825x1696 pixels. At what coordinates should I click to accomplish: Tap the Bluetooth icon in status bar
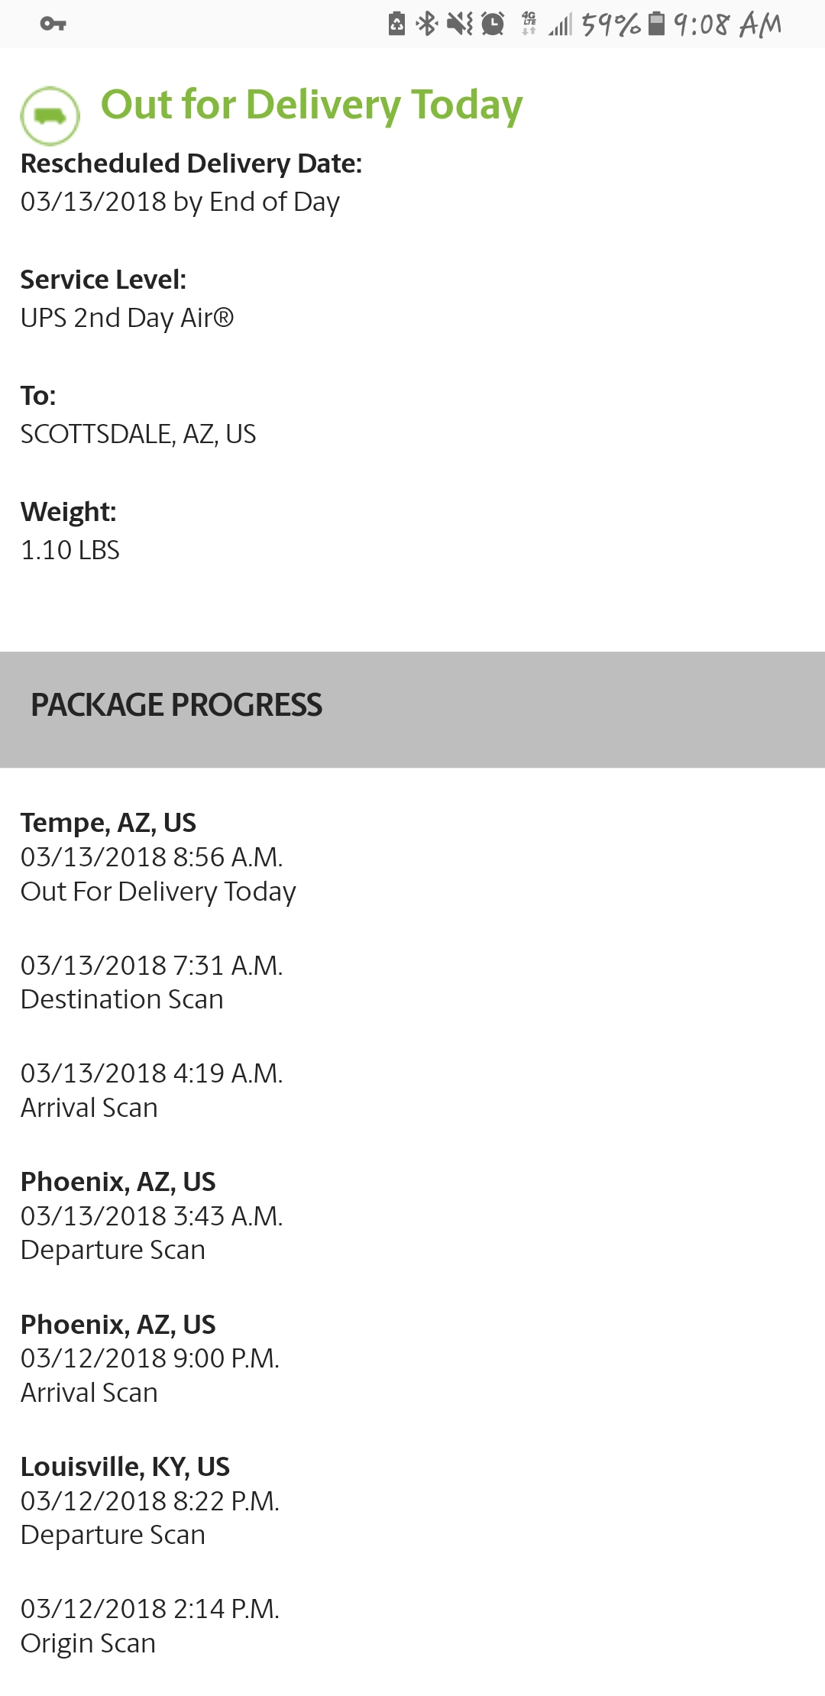point(426,24)
